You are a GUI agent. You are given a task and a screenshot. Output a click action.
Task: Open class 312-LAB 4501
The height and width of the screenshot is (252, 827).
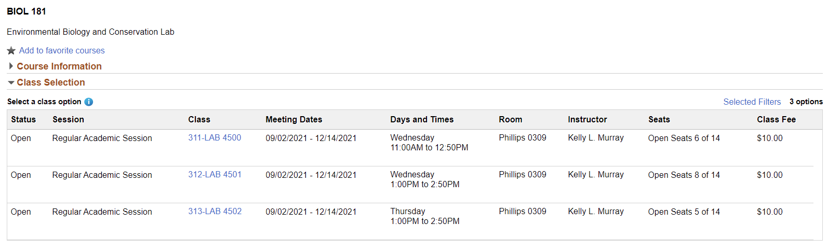tap(215, 175)
